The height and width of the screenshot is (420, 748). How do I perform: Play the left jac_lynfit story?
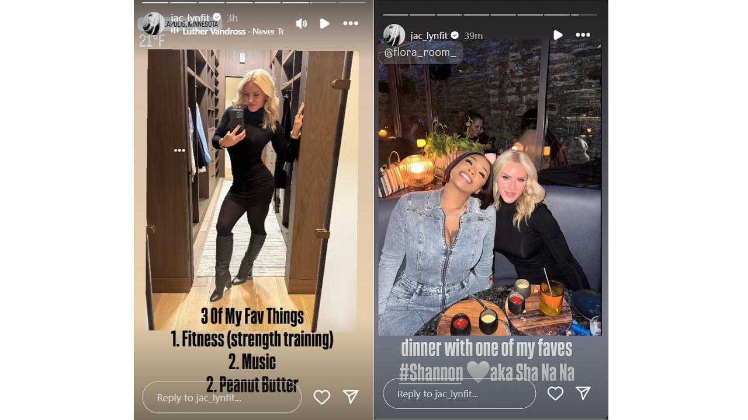point(324,23)
